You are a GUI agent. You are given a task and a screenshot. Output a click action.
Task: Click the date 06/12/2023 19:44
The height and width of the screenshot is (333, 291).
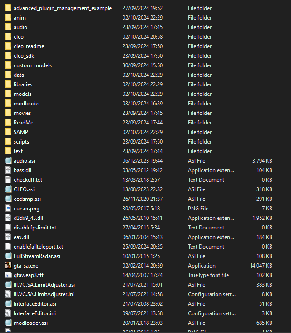143,161
